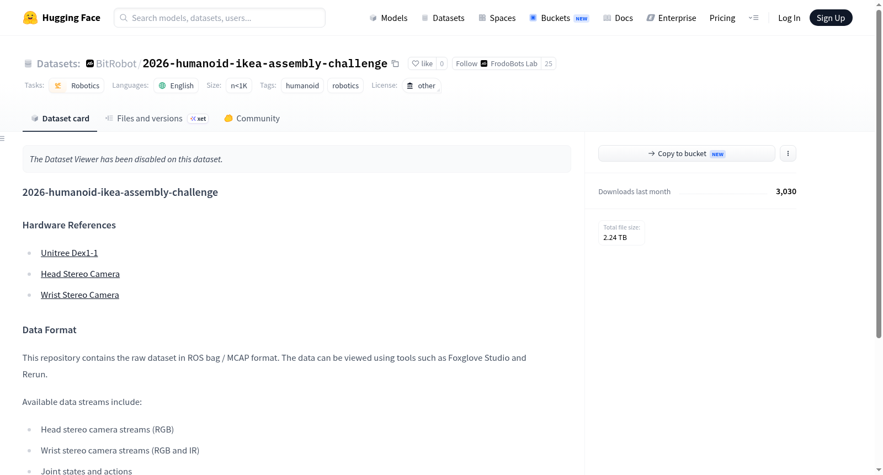Click the 2.24 TB file size value
883x475 pixels.
click(x=615, y=237)
